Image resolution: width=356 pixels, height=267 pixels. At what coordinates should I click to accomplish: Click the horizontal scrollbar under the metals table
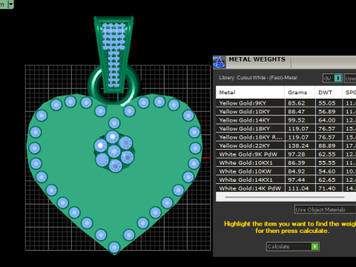(x=284, y=197)
